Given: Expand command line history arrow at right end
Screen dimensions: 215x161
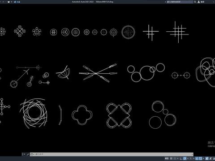Looking at the screenshot, I should (x=192, y=154).
